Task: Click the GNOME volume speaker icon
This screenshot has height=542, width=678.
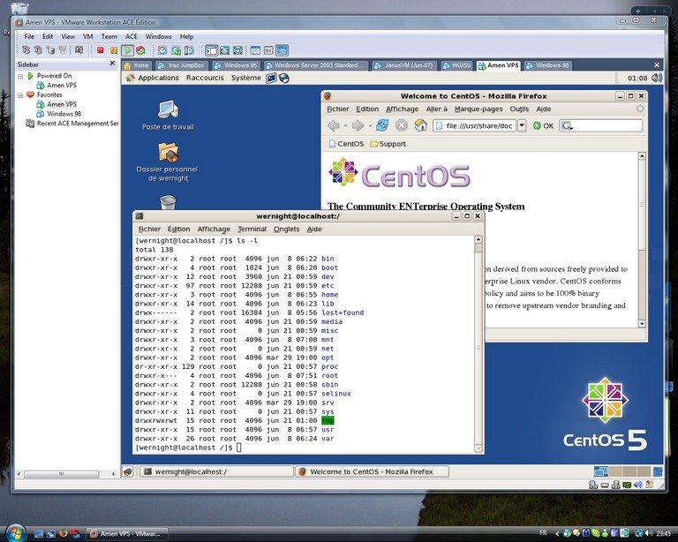Action: (655, 78)
